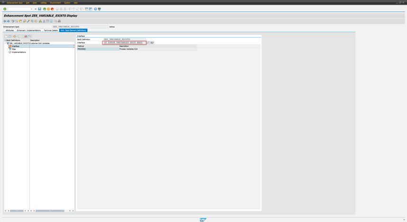Click the binoculars Find icon in tree toolbar

click(26, 36)
